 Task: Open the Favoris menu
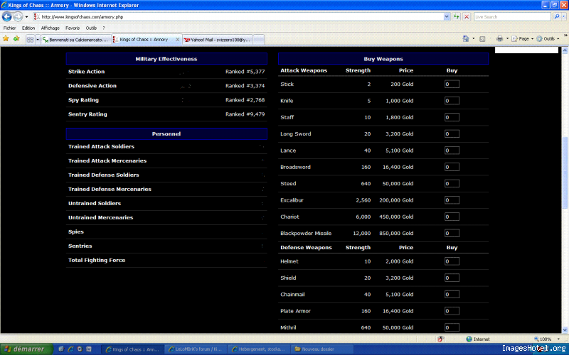(x=73, y=28)
